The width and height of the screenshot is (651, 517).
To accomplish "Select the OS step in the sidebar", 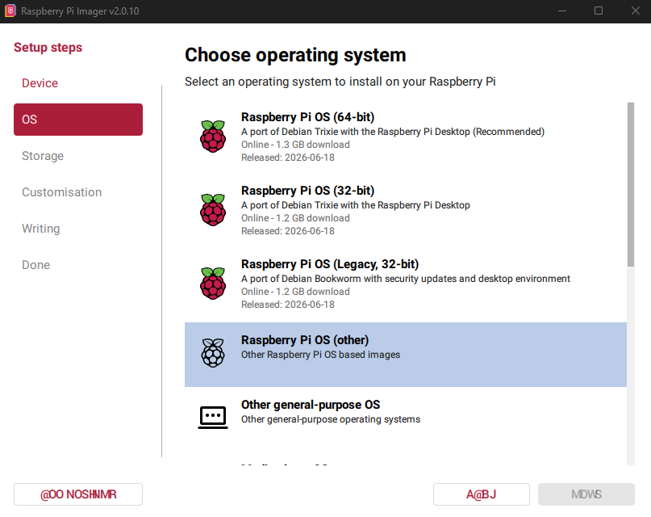I will (78, 120).
